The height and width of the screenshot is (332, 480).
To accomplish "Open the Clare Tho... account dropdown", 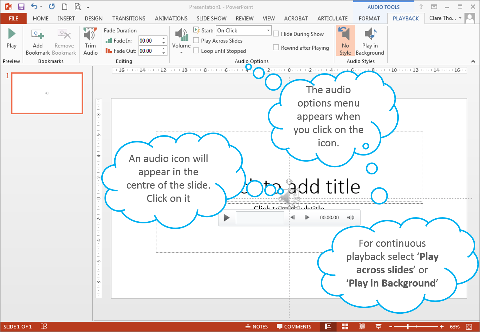I will pos(445,18).
